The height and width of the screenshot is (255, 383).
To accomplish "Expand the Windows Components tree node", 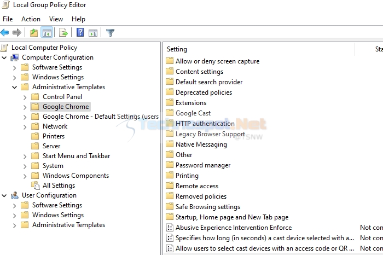I will pyautogui.click(x=25, y=176).
